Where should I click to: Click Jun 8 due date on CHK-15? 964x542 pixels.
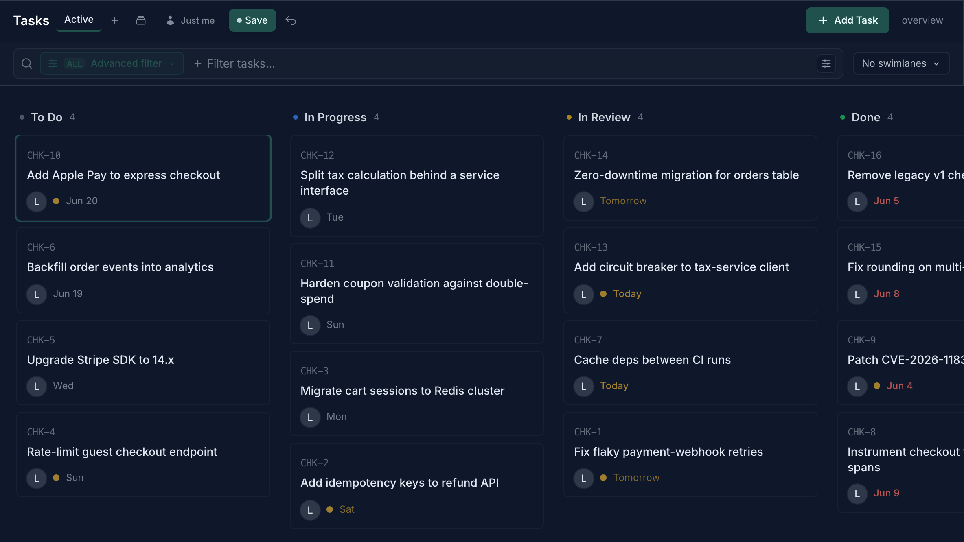886,294
